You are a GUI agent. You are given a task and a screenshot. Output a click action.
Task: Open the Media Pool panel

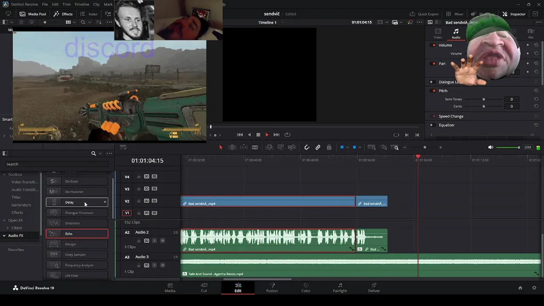pos(33,14)
